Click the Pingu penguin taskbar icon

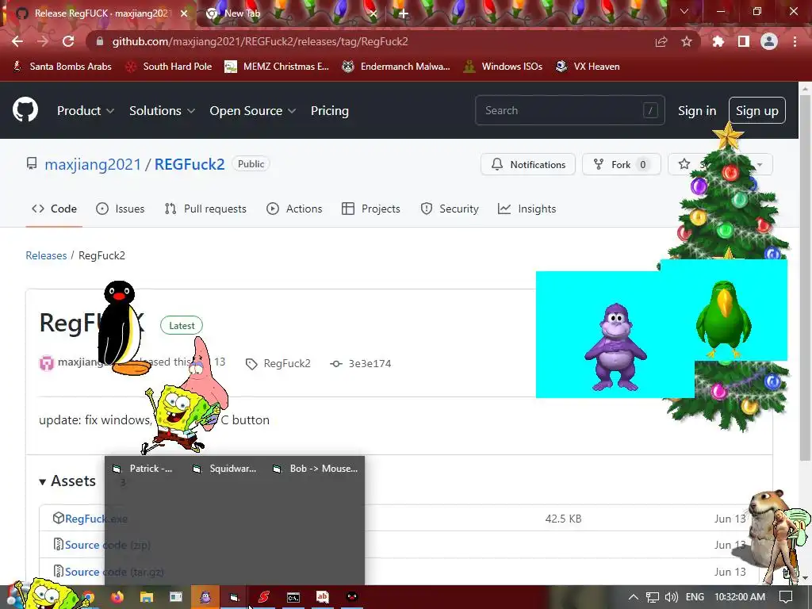[x=351, y=597]
